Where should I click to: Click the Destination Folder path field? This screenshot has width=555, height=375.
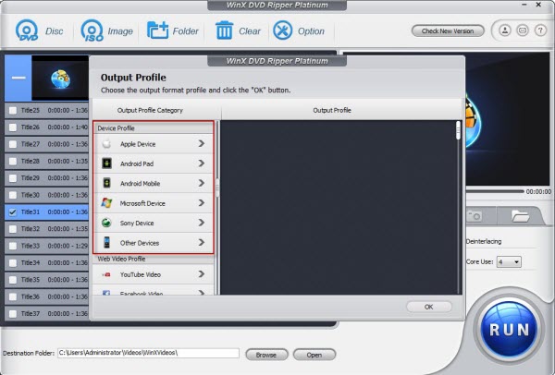click(148, 353)
